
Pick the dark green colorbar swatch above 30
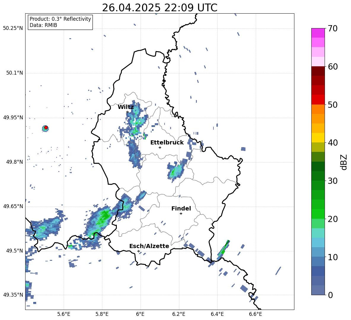tap(318, 176)
